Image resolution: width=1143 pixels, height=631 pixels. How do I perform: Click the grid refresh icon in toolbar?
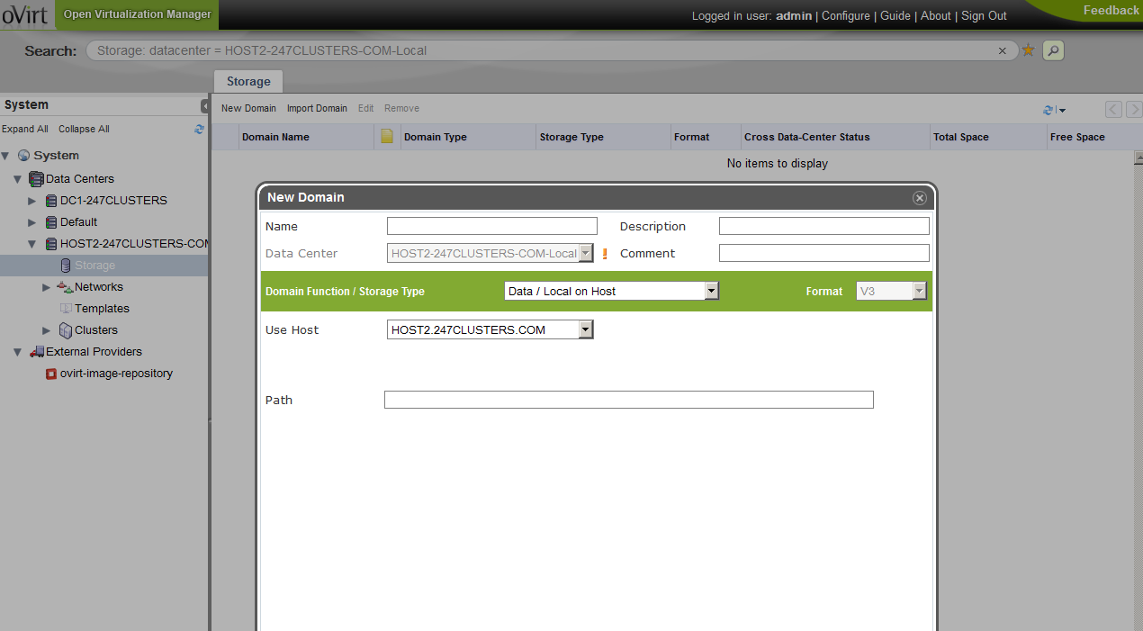pos(1048,110)
